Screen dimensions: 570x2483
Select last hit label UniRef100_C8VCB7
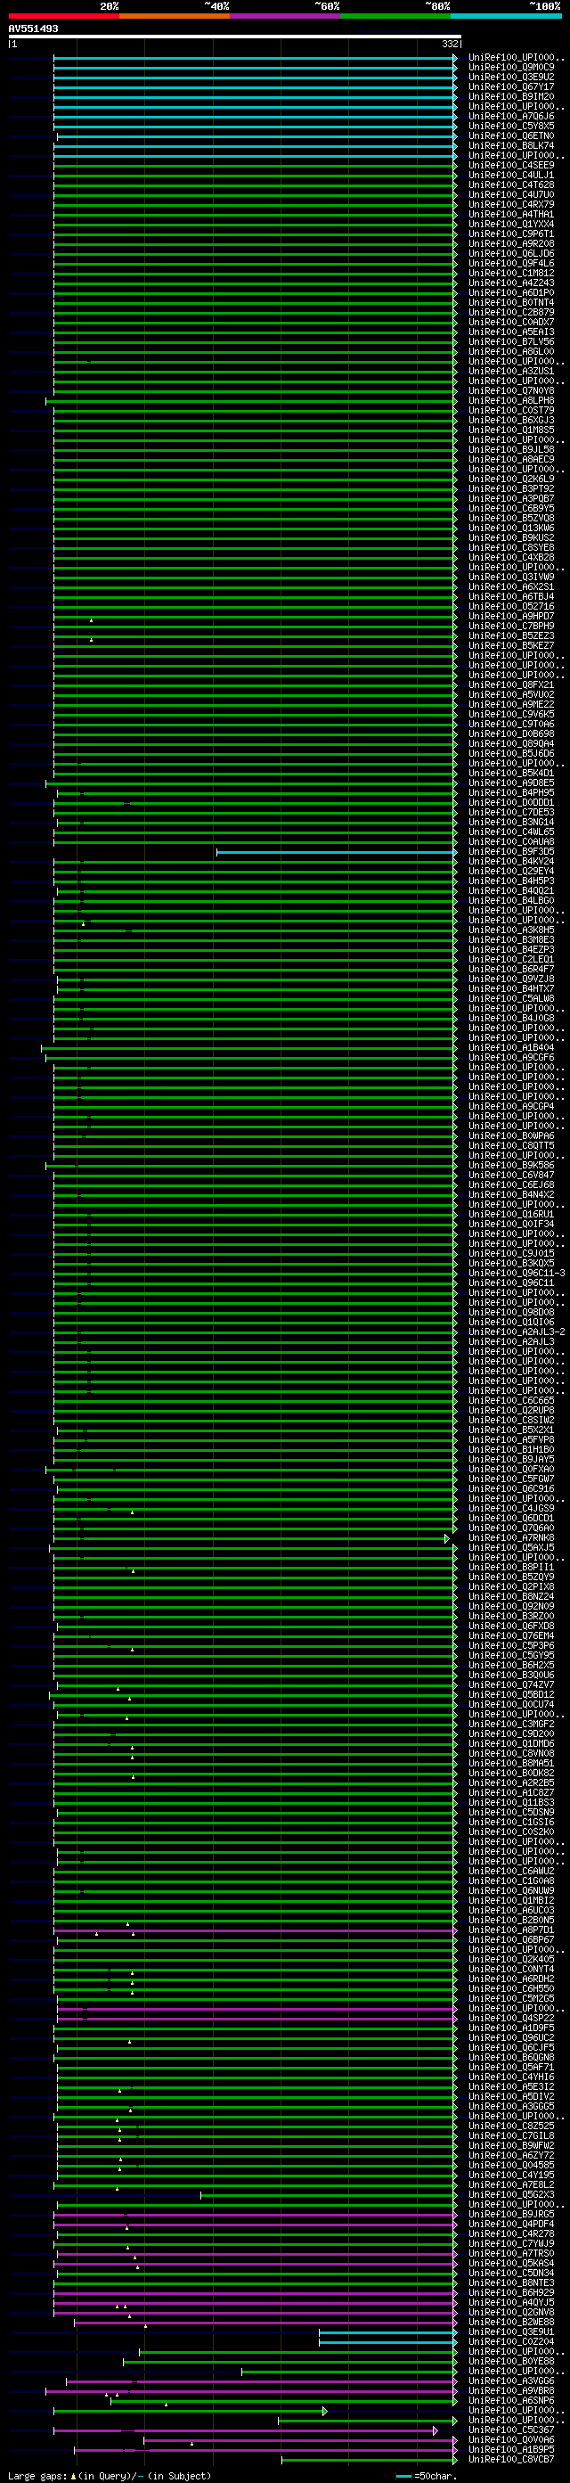(511, 2459)
